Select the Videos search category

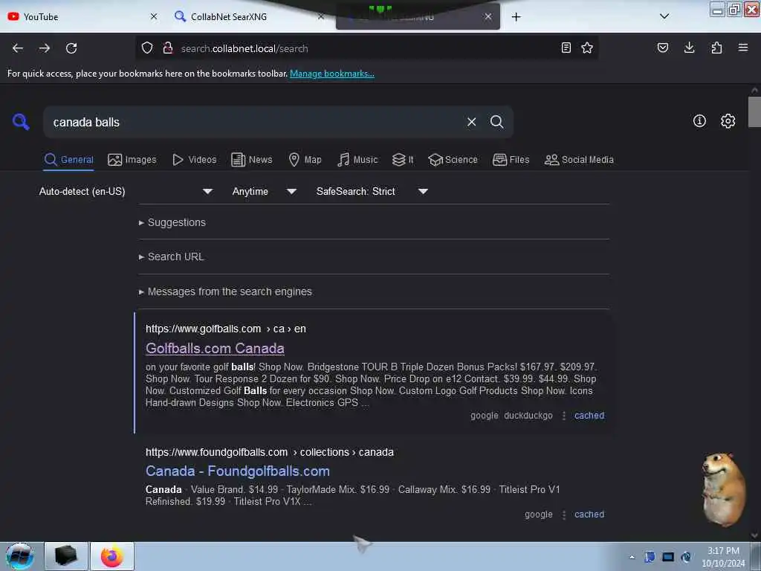click(195, 159)
